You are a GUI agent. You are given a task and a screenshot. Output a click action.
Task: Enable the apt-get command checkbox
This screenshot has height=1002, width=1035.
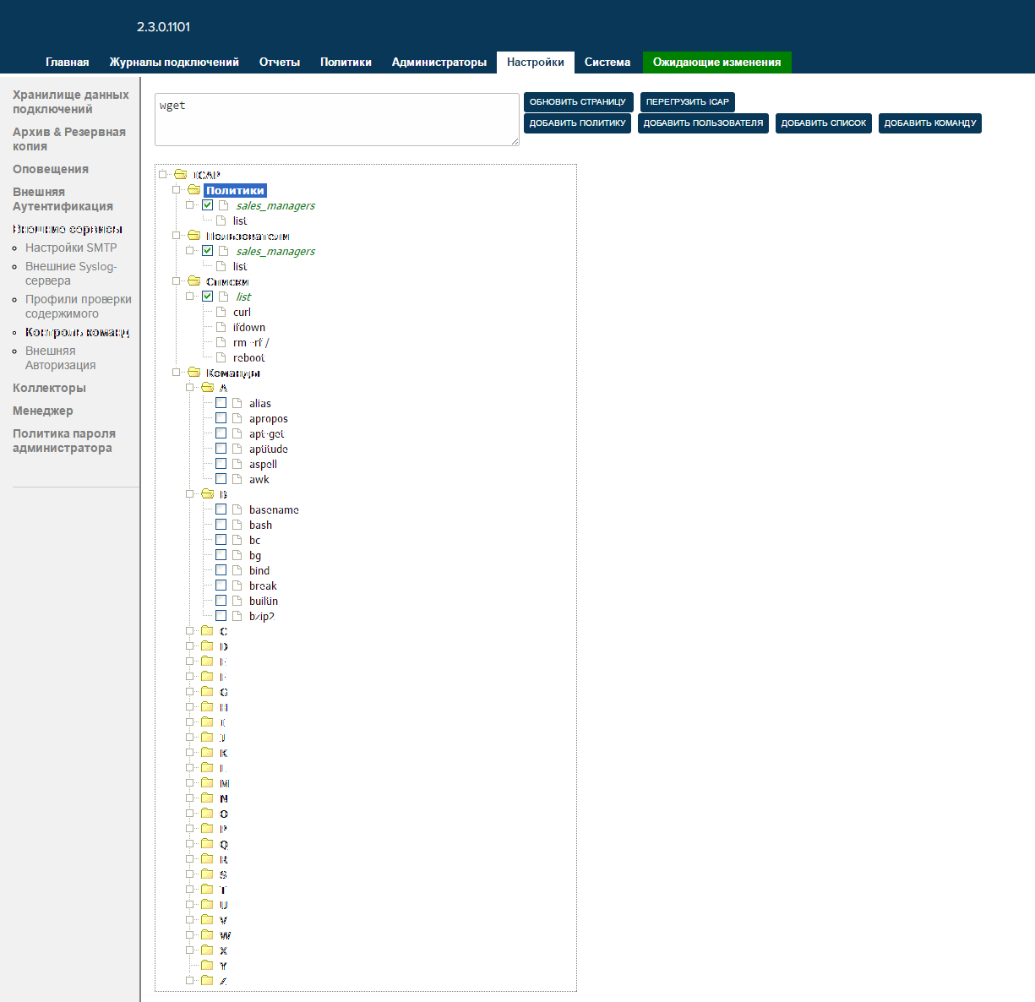[x=221, y=433]
